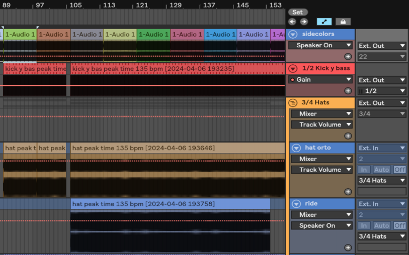The image size is (409, 255).
Task: Click plus button on ride track
Action: coord(348,247)
